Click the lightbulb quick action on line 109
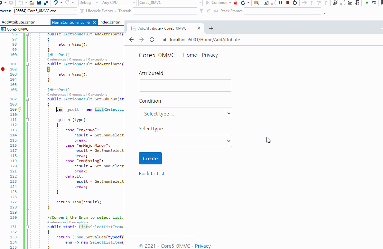This screenshot has height=249, width=383. (20, 109)
